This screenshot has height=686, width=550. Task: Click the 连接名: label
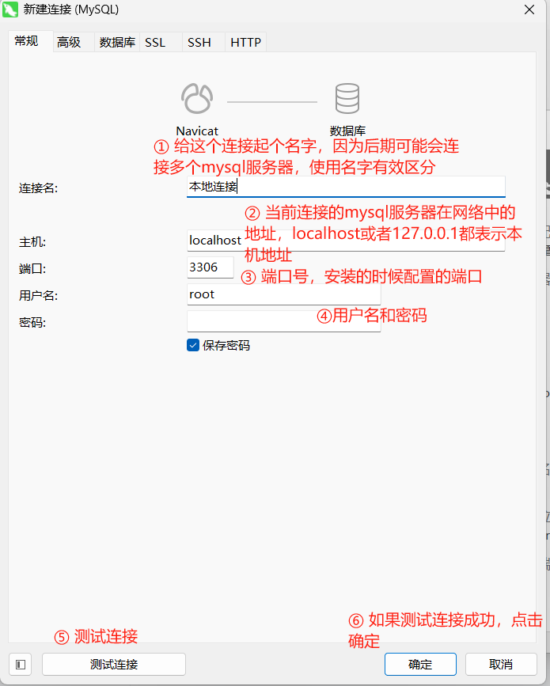pos(39,188)
